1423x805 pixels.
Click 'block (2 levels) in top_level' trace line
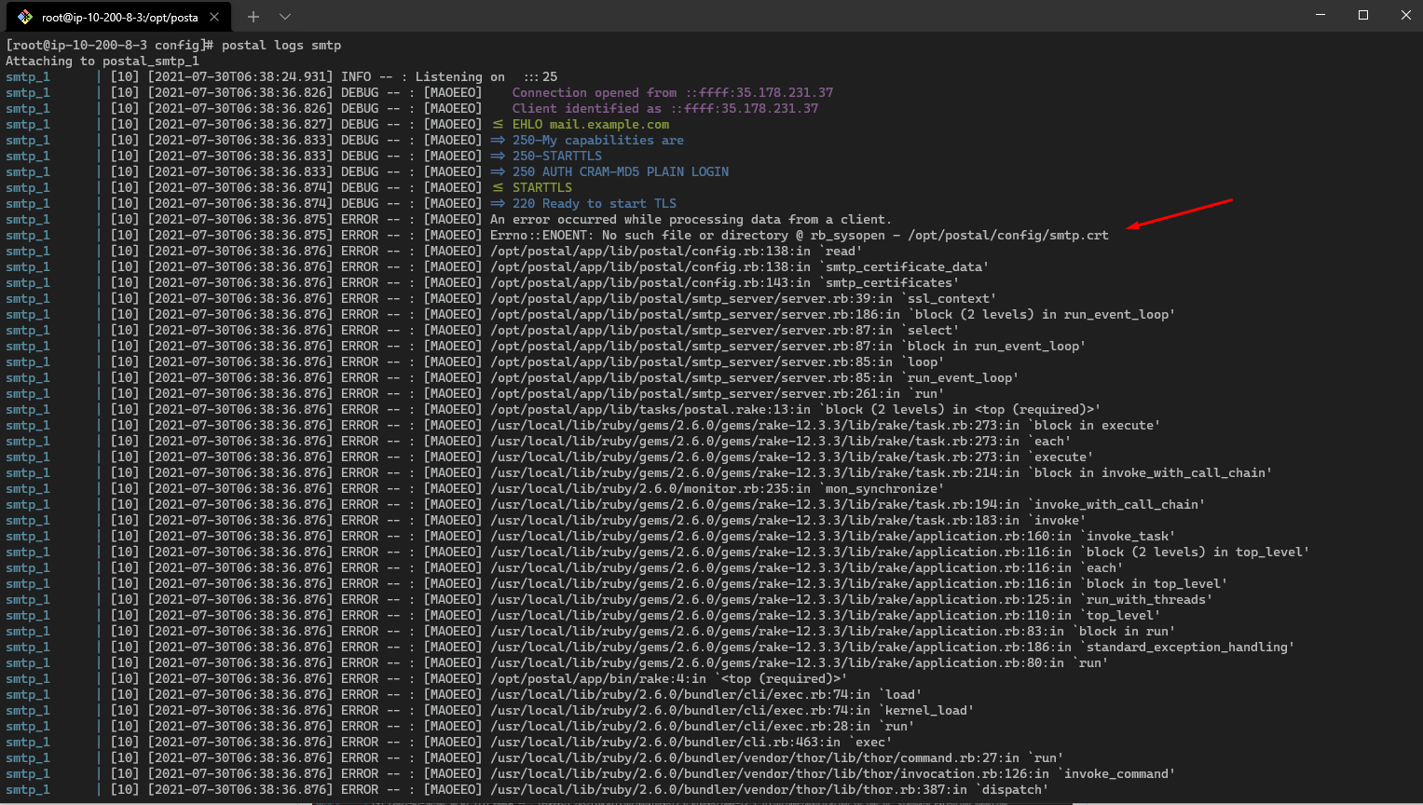click(900, 552)
